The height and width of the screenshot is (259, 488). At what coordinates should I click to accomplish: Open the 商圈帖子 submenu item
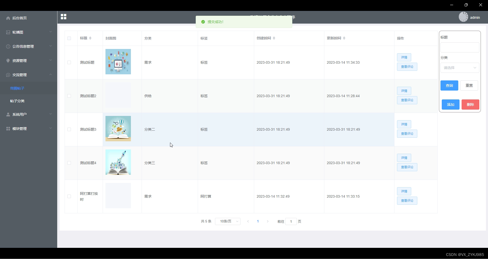coord(28,88)
